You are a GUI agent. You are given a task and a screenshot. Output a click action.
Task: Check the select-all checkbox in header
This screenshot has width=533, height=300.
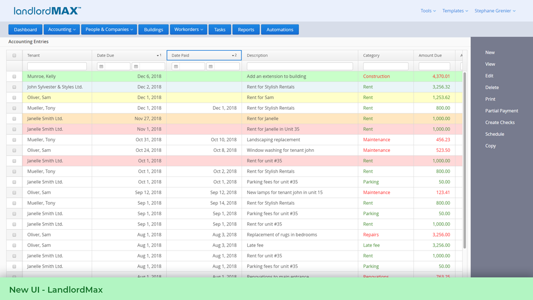click(14, 55)
